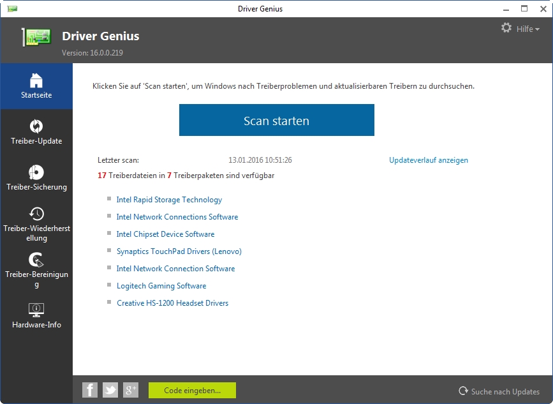Click the last scan date 13.01.2016 10:51:26
This screenshot has height=404, width=553.
click(260, 160)
